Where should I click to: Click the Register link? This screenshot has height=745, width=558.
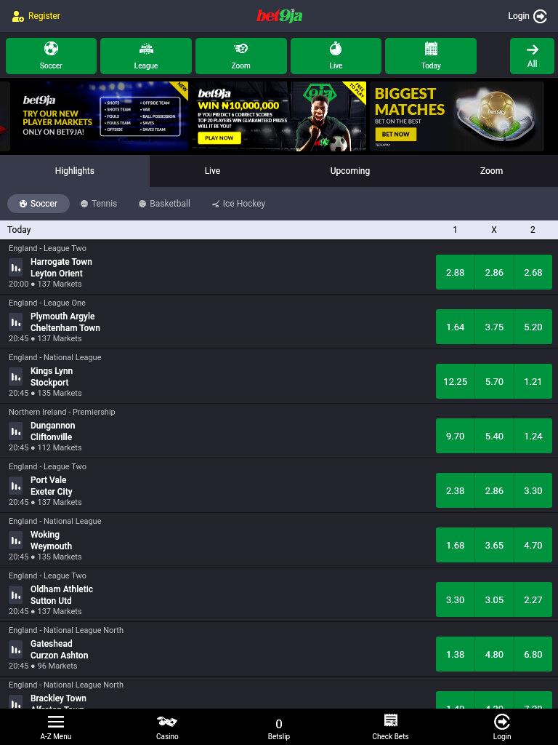(36, 16)
